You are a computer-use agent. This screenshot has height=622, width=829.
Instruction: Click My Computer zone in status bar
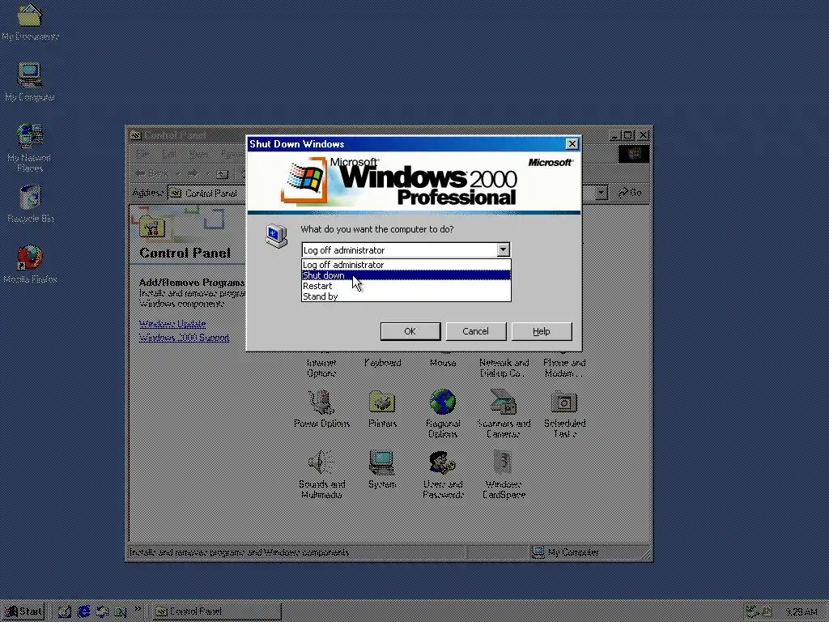click(x=566, y=552)
